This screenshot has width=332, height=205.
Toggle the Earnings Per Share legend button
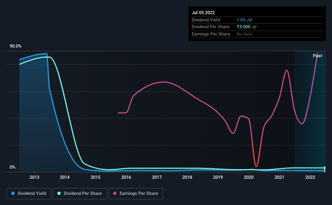[135, 194]
